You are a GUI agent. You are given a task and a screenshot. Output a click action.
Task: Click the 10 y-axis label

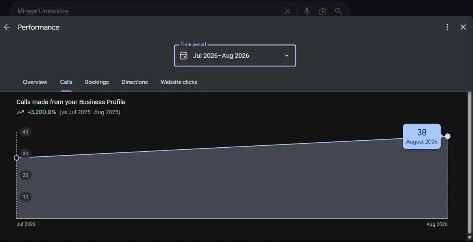pos(26,197)
